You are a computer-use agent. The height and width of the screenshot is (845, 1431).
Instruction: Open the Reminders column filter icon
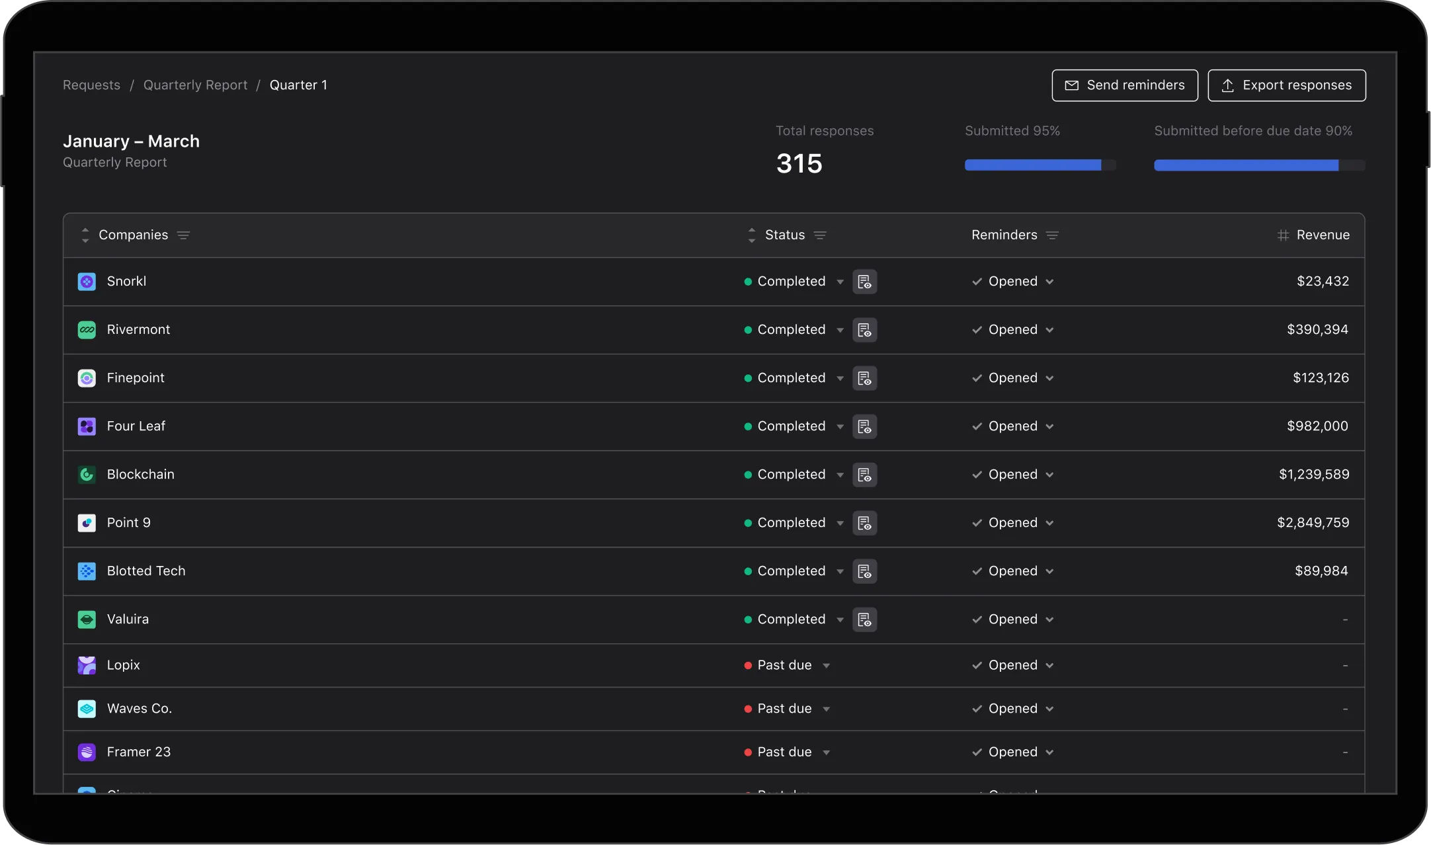point(1052,235)
